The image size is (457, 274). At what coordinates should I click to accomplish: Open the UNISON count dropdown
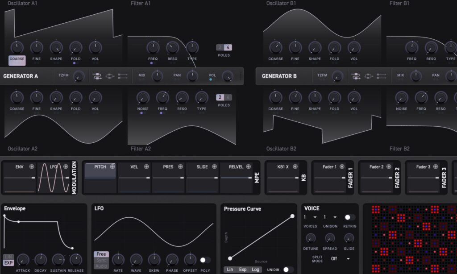coord(330,217)
